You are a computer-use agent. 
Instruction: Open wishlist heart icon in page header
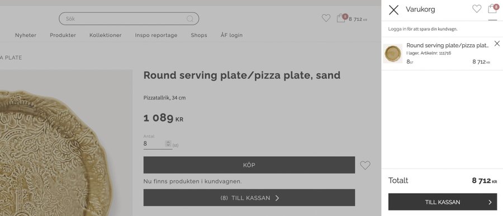(x=326, y=18)
